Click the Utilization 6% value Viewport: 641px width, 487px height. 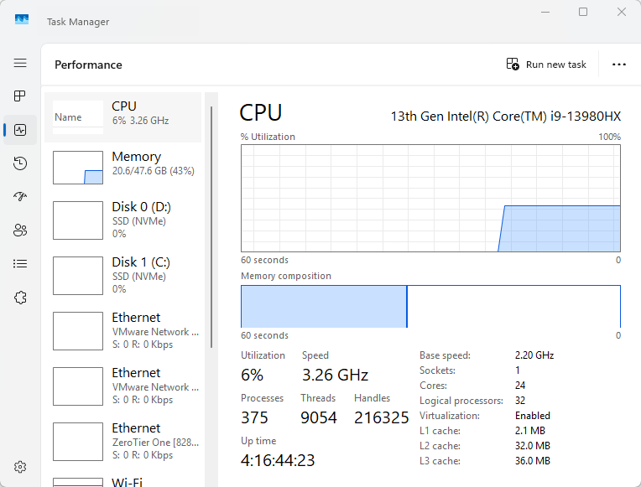point(253,375)
